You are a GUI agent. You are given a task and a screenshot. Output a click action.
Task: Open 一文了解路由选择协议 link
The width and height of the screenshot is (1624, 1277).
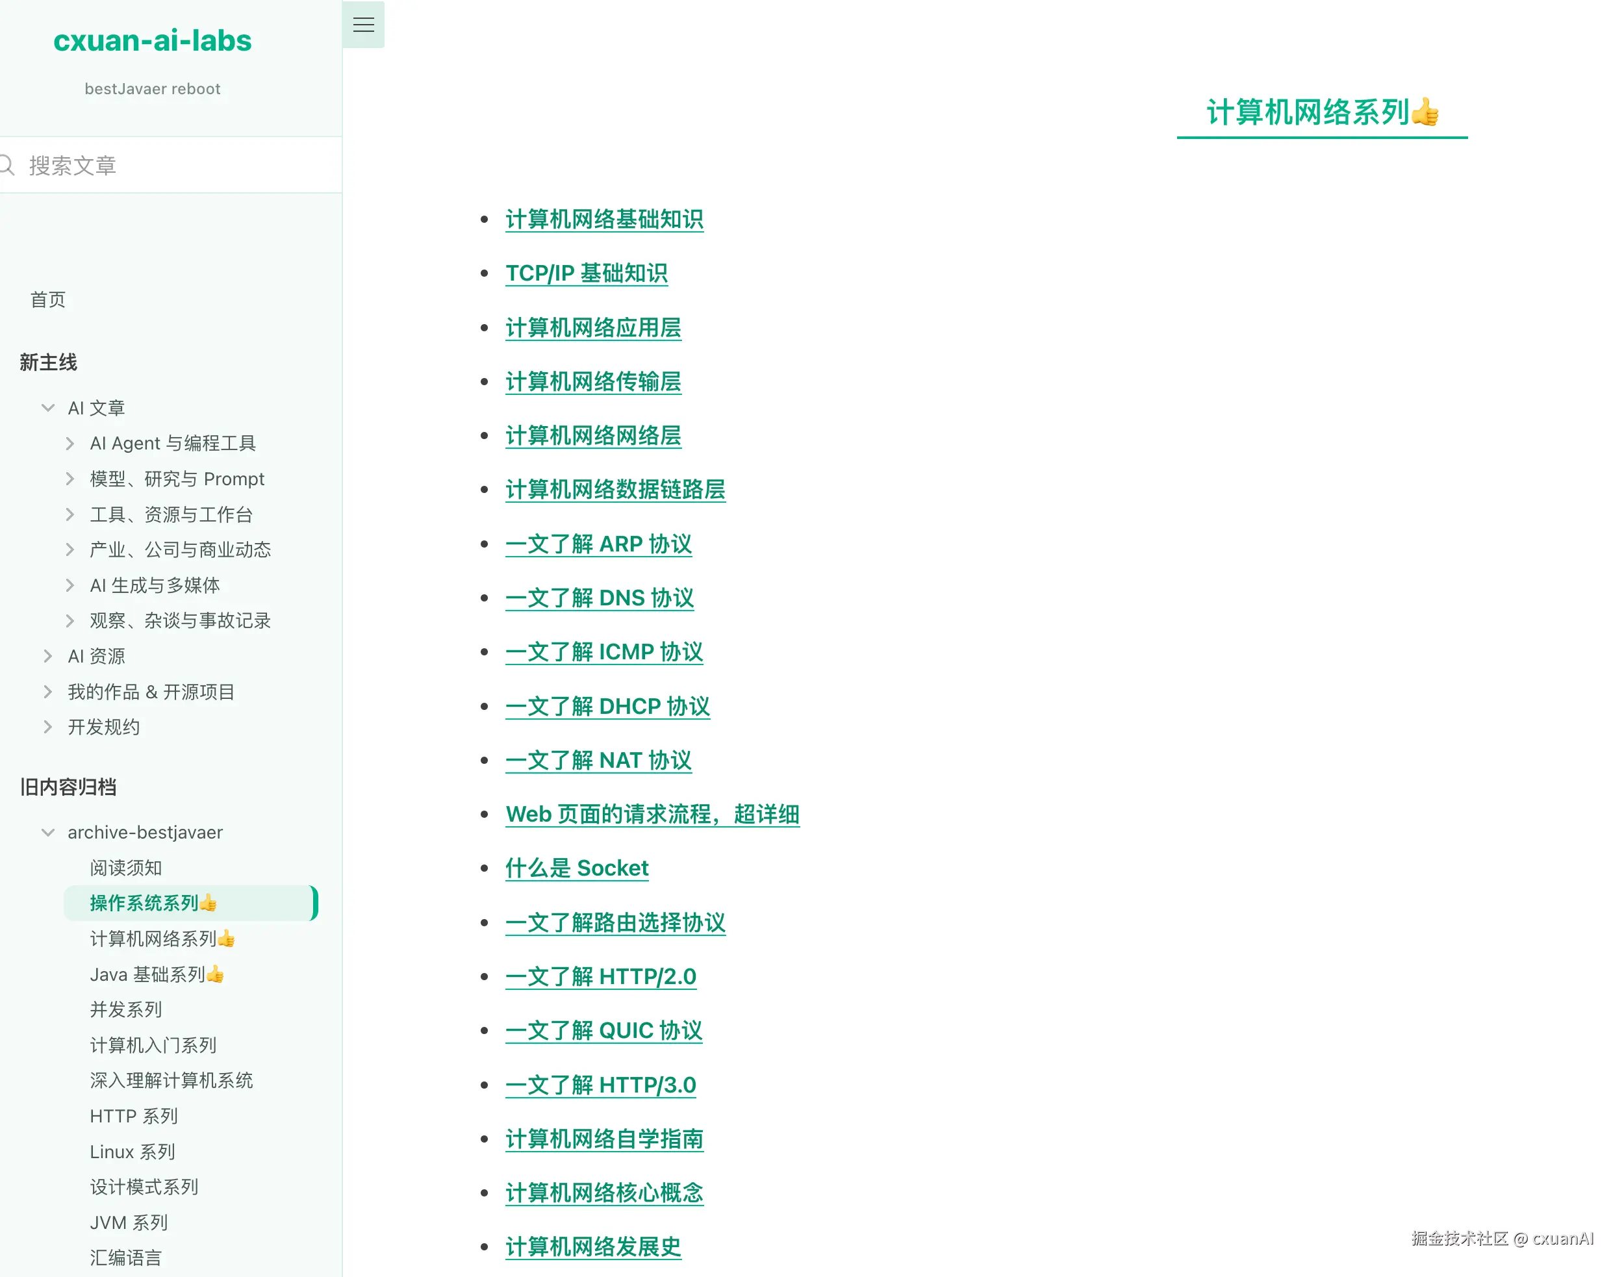(x=615, y=922)
